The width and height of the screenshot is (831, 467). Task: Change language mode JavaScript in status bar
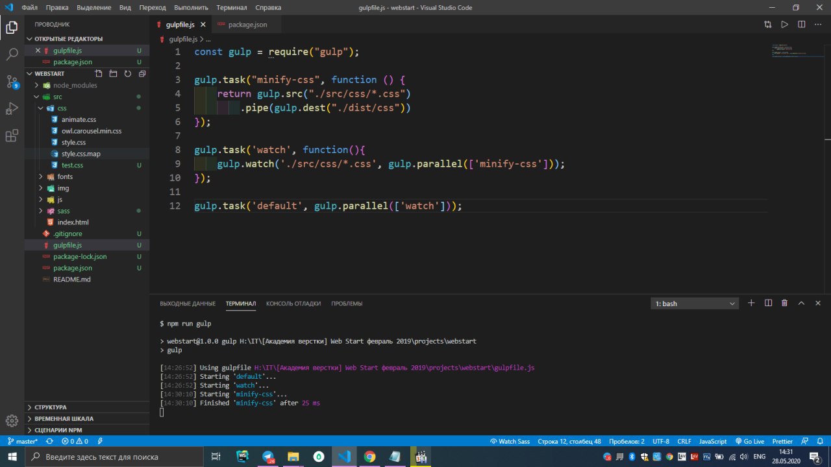[713, 441]
